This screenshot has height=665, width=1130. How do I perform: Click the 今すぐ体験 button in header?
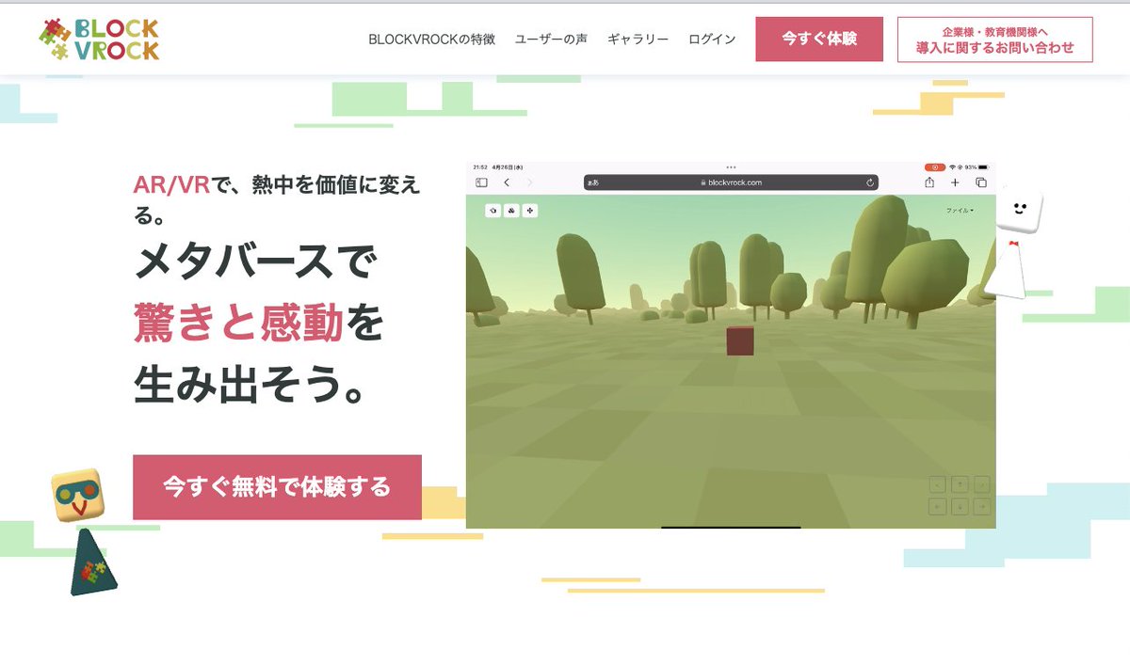point(819,39)
